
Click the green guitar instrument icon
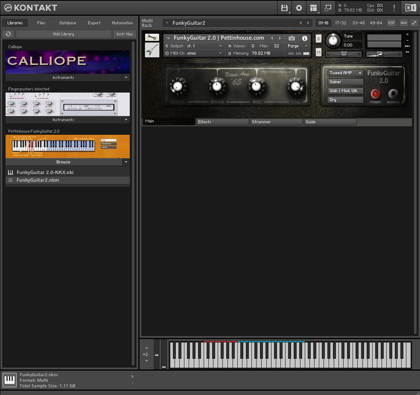point(152,50)
